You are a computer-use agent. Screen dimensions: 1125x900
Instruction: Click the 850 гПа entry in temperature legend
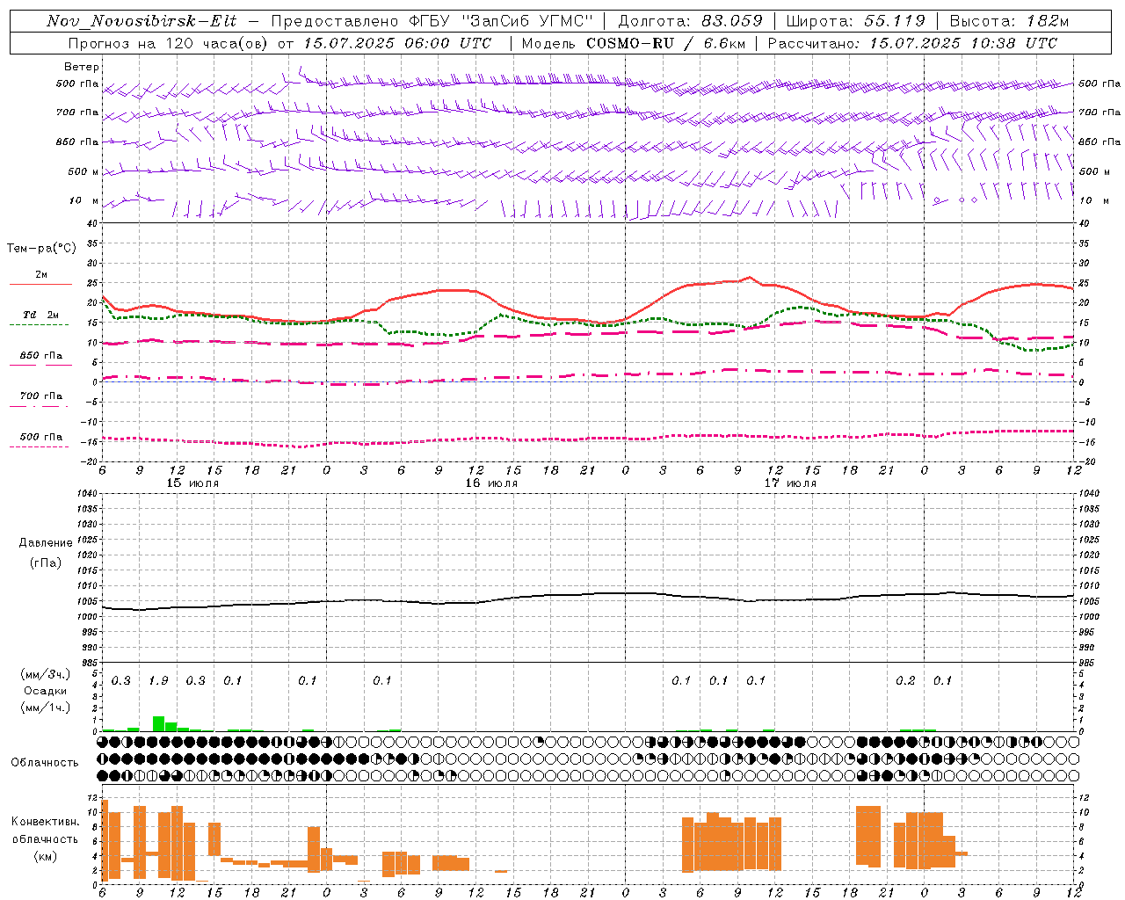(x=40, y=356)
